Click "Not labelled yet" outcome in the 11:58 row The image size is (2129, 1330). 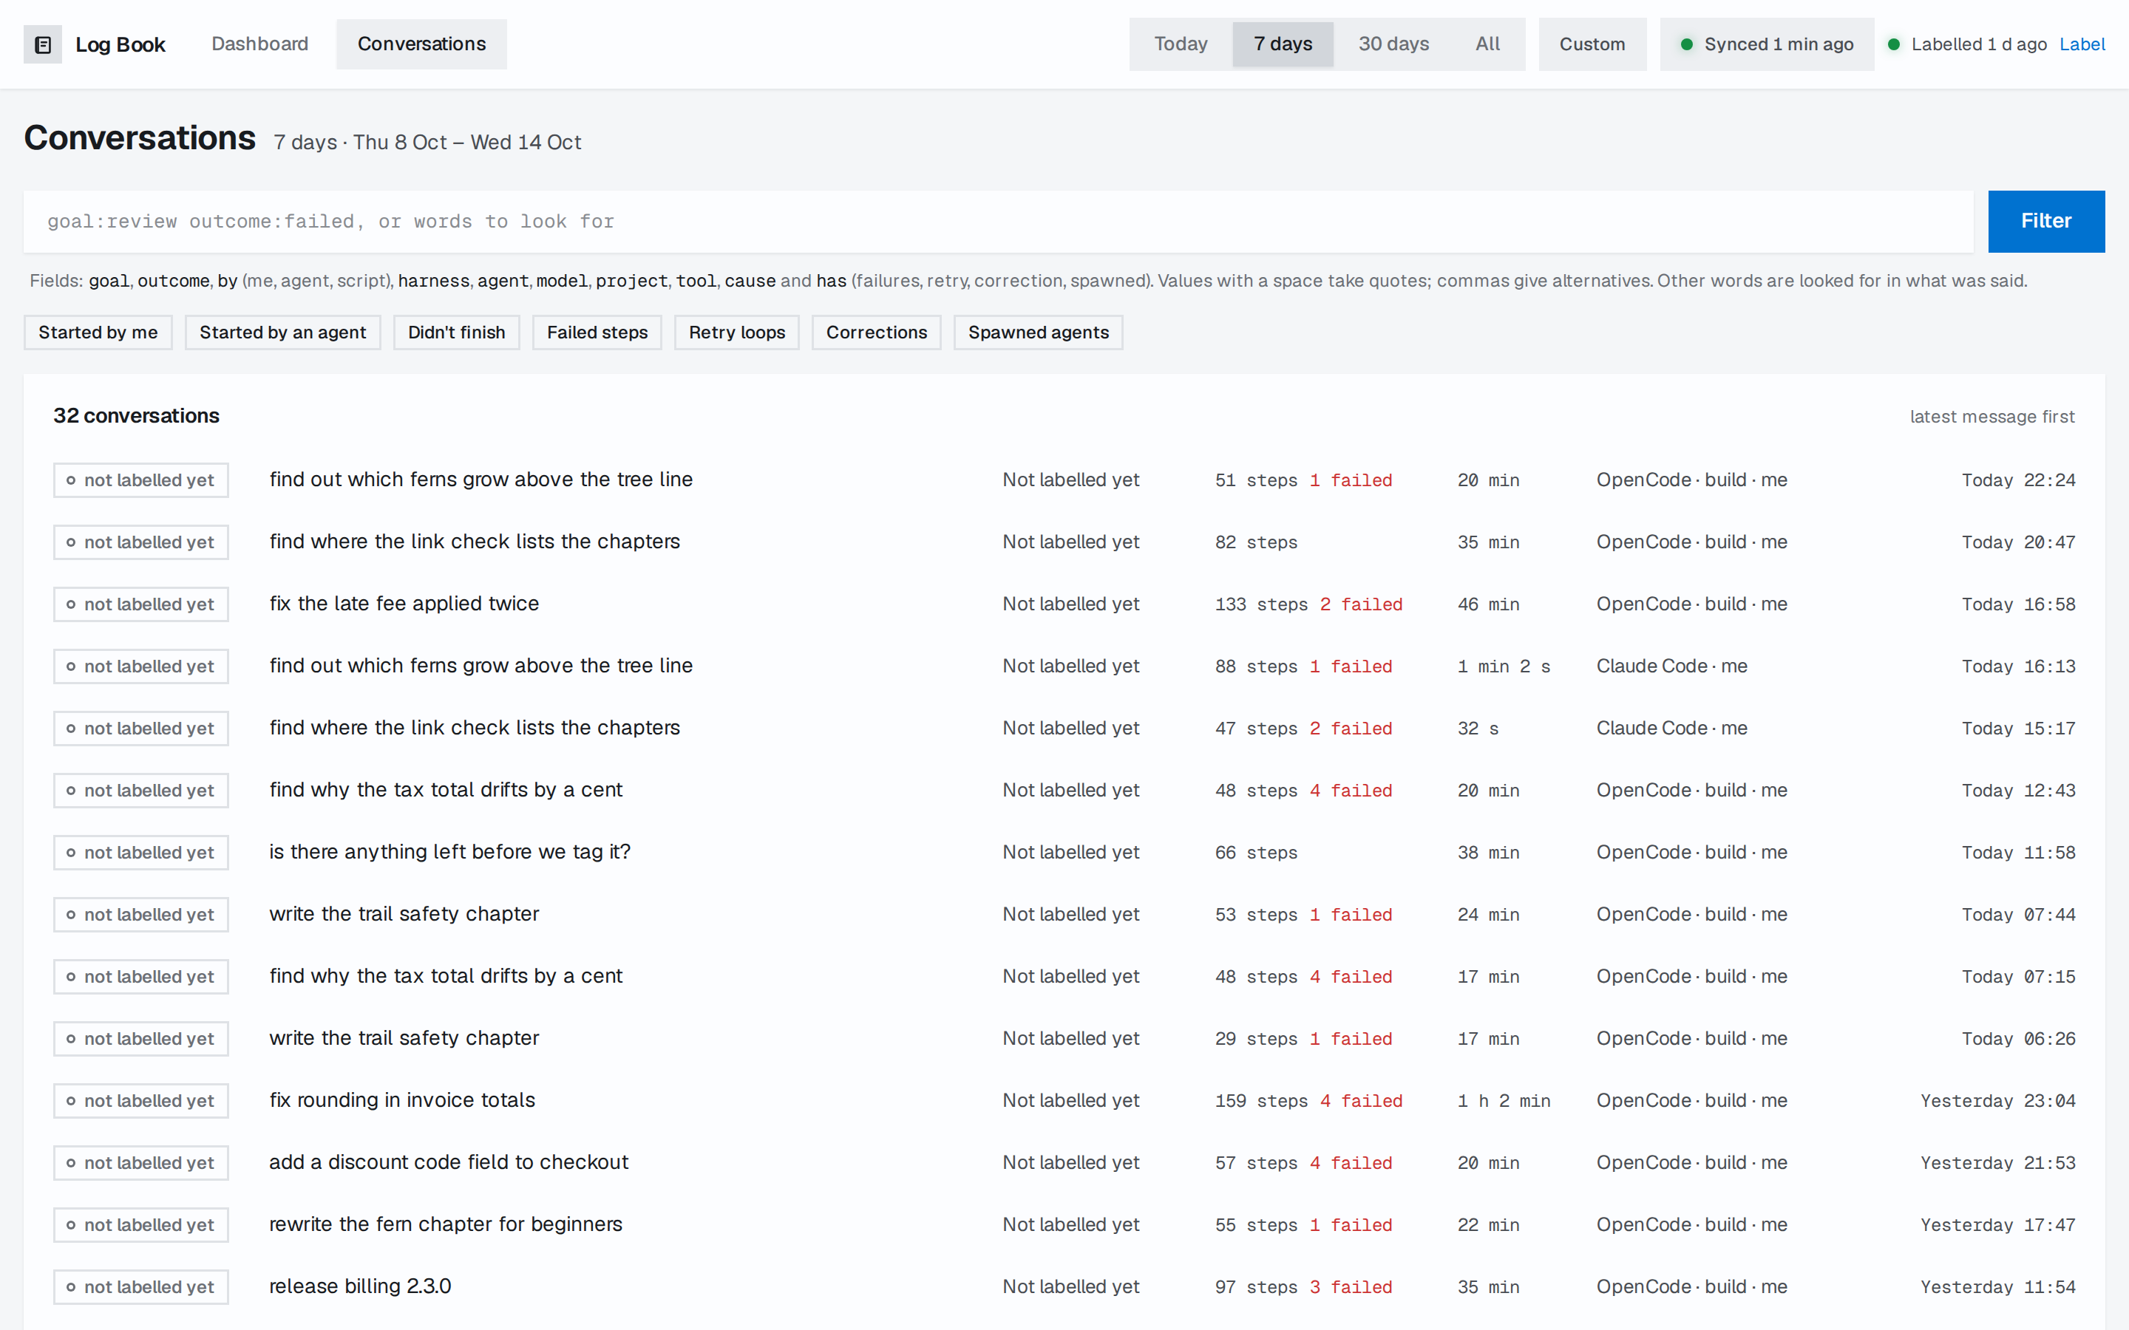(1070, 853)
